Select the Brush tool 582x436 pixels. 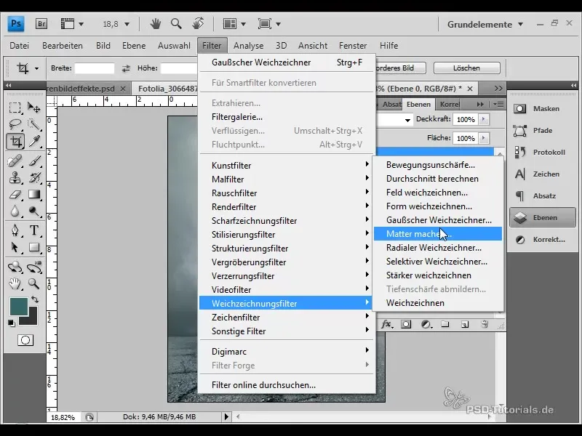(34, 161)
